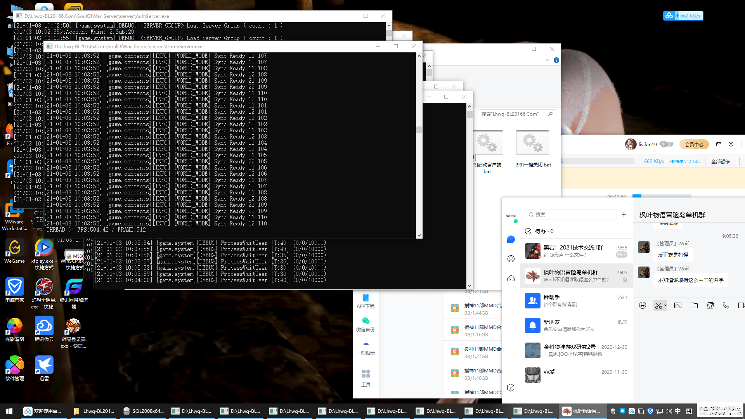The height and width of the screenshot is (419, 745).
Task: Select the [3]启动客户端.bat file
Action: [x=487, y=152]
